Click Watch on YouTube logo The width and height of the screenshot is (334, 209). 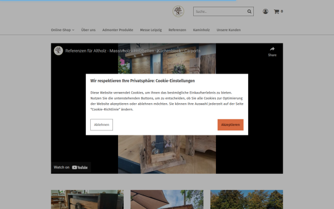pos(80,167)
